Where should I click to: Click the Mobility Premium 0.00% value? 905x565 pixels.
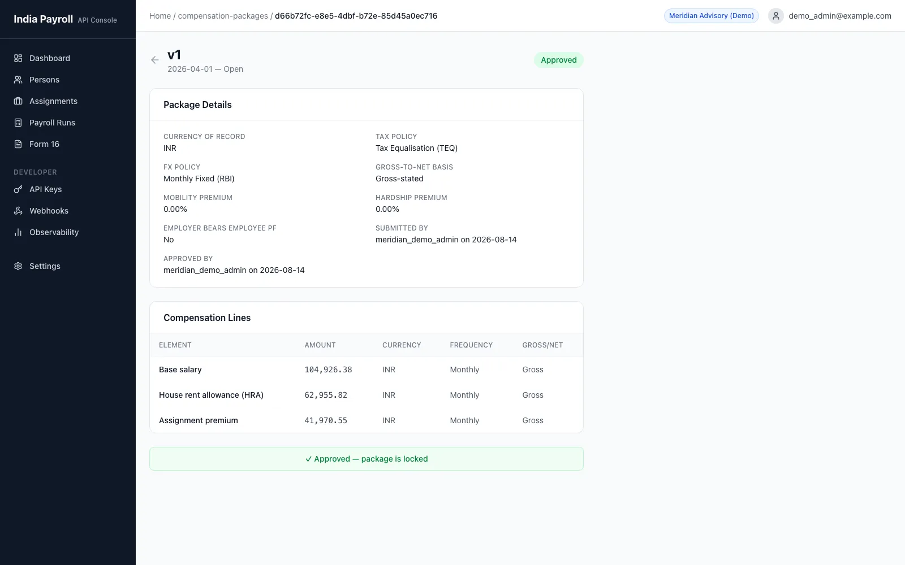(x=175, y=209)
